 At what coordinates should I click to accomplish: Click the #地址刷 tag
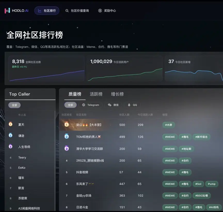[186, 149]
